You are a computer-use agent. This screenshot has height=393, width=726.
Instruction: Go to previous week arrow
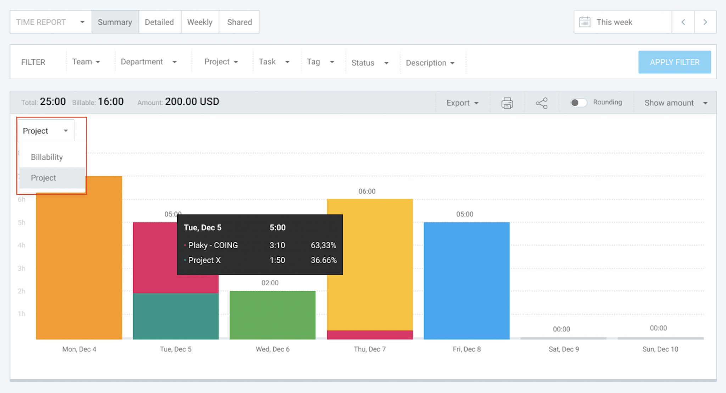coord(683,22)
